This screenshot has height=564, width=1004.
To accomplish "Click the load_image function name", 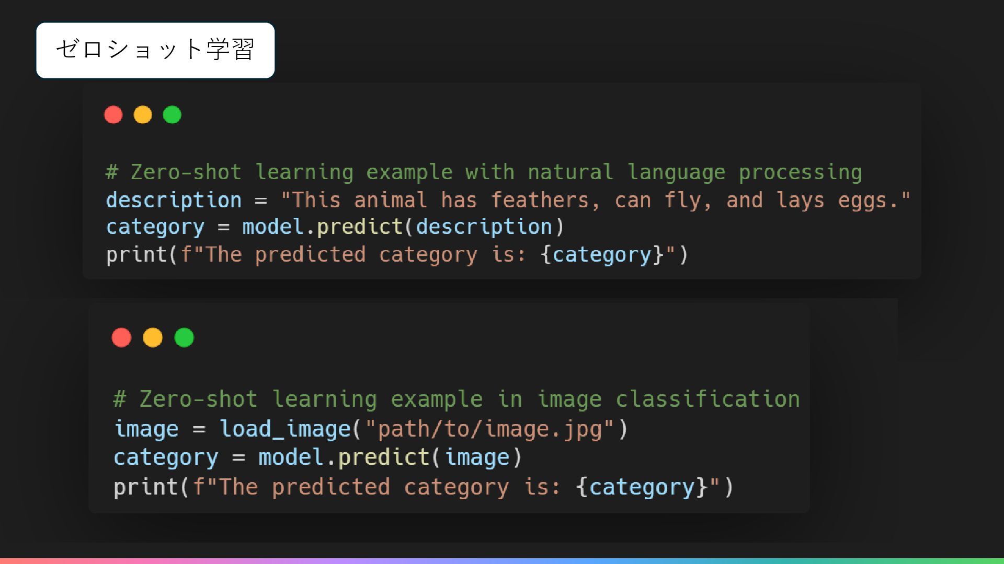I will pyautogui.click(x=285, y=429).
